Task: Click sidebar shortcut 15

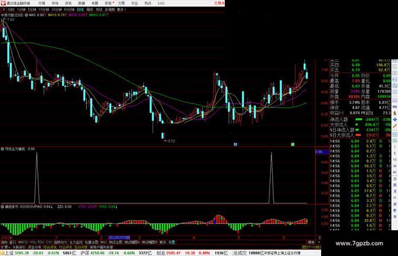Action: click(395, 160)
